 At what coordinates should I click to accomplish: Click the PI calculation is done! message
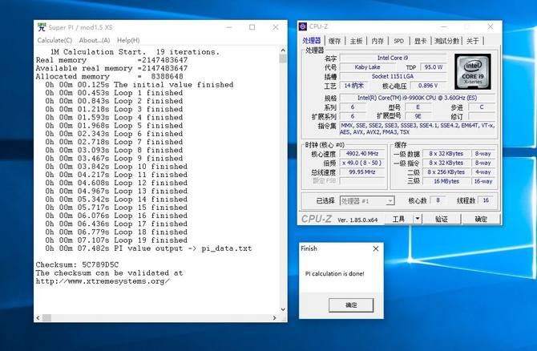click(334, 273)
